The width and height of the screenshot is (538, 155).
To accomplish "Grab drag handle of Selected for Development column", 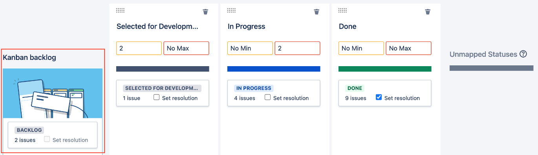I will [x=120, y=10].
